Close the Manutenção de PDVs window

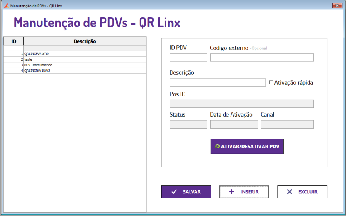(x=337, y=5)
